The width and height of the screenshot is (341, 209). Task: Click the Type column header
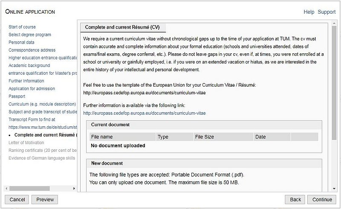(x=174, y=137)
